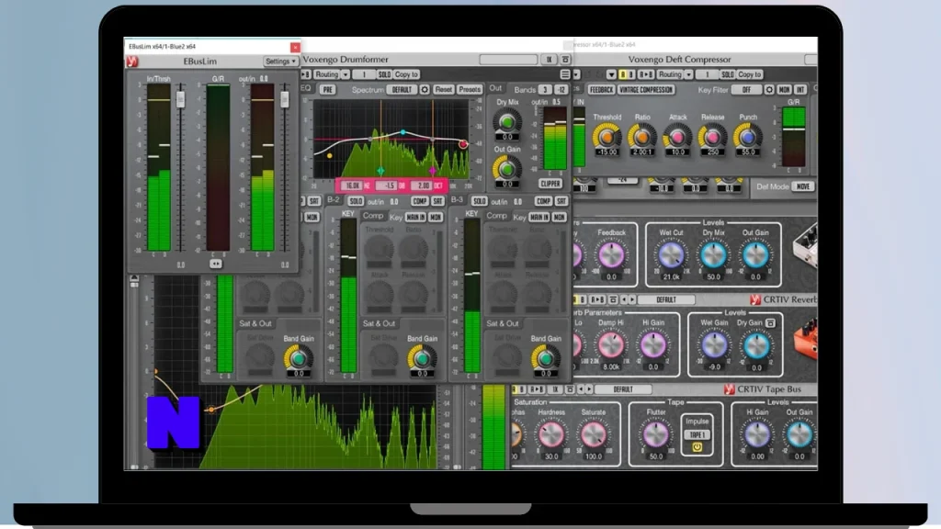Open the Deft Compressor Routing dropdown arrow

[x=688, y=74]
